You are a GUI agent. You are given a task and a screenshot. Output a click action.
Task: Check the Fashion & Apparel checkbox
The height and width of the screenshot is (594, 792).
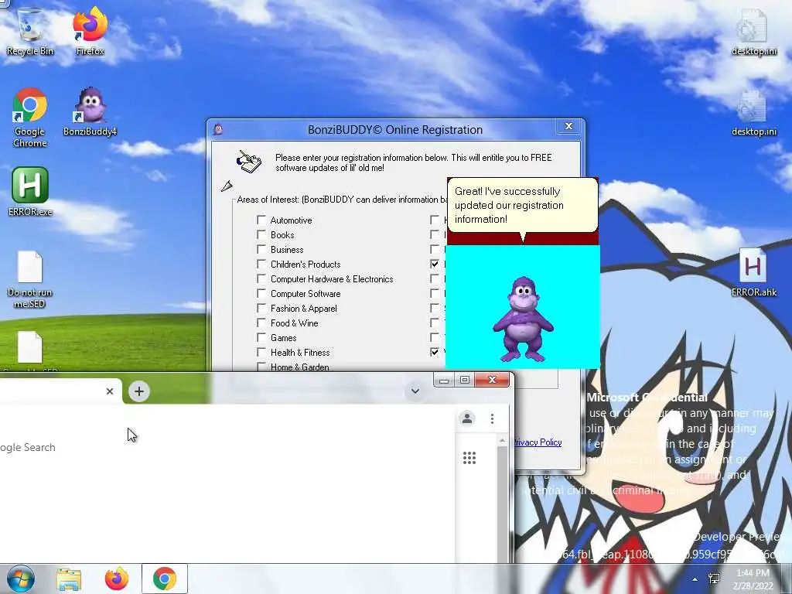(261, 308)
